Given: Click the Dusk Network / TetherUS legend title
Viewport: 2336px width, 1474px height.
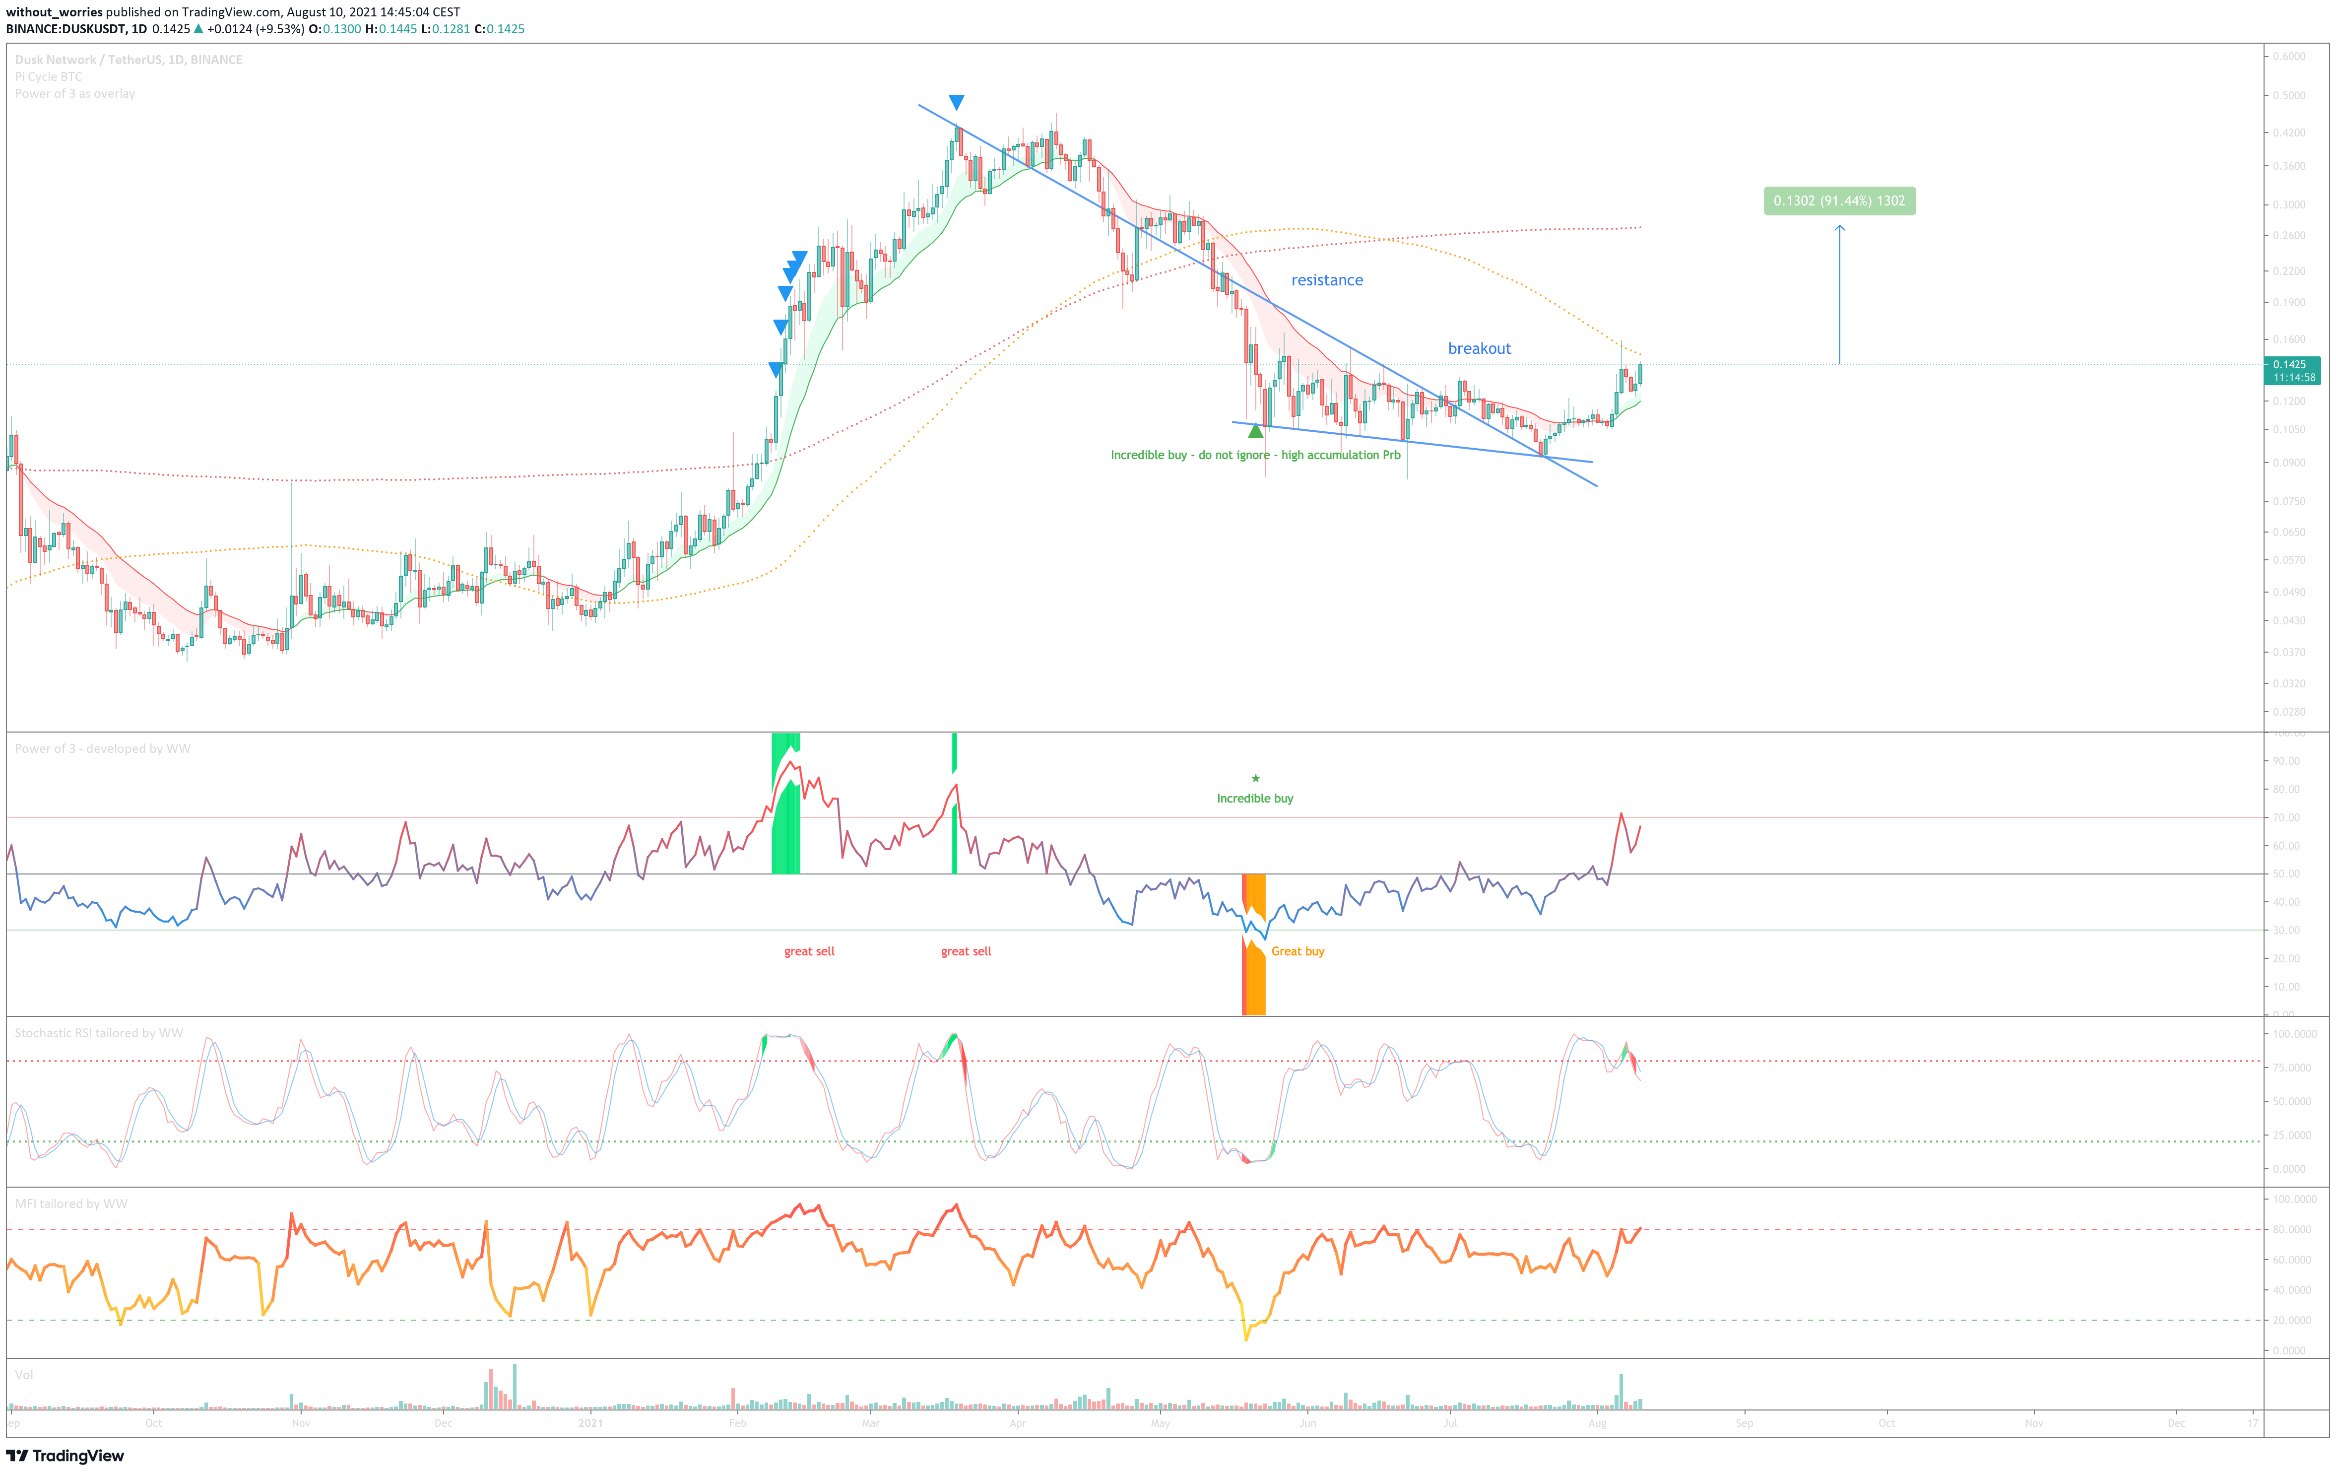Looking at the screenshot, I should click(128, 59).
